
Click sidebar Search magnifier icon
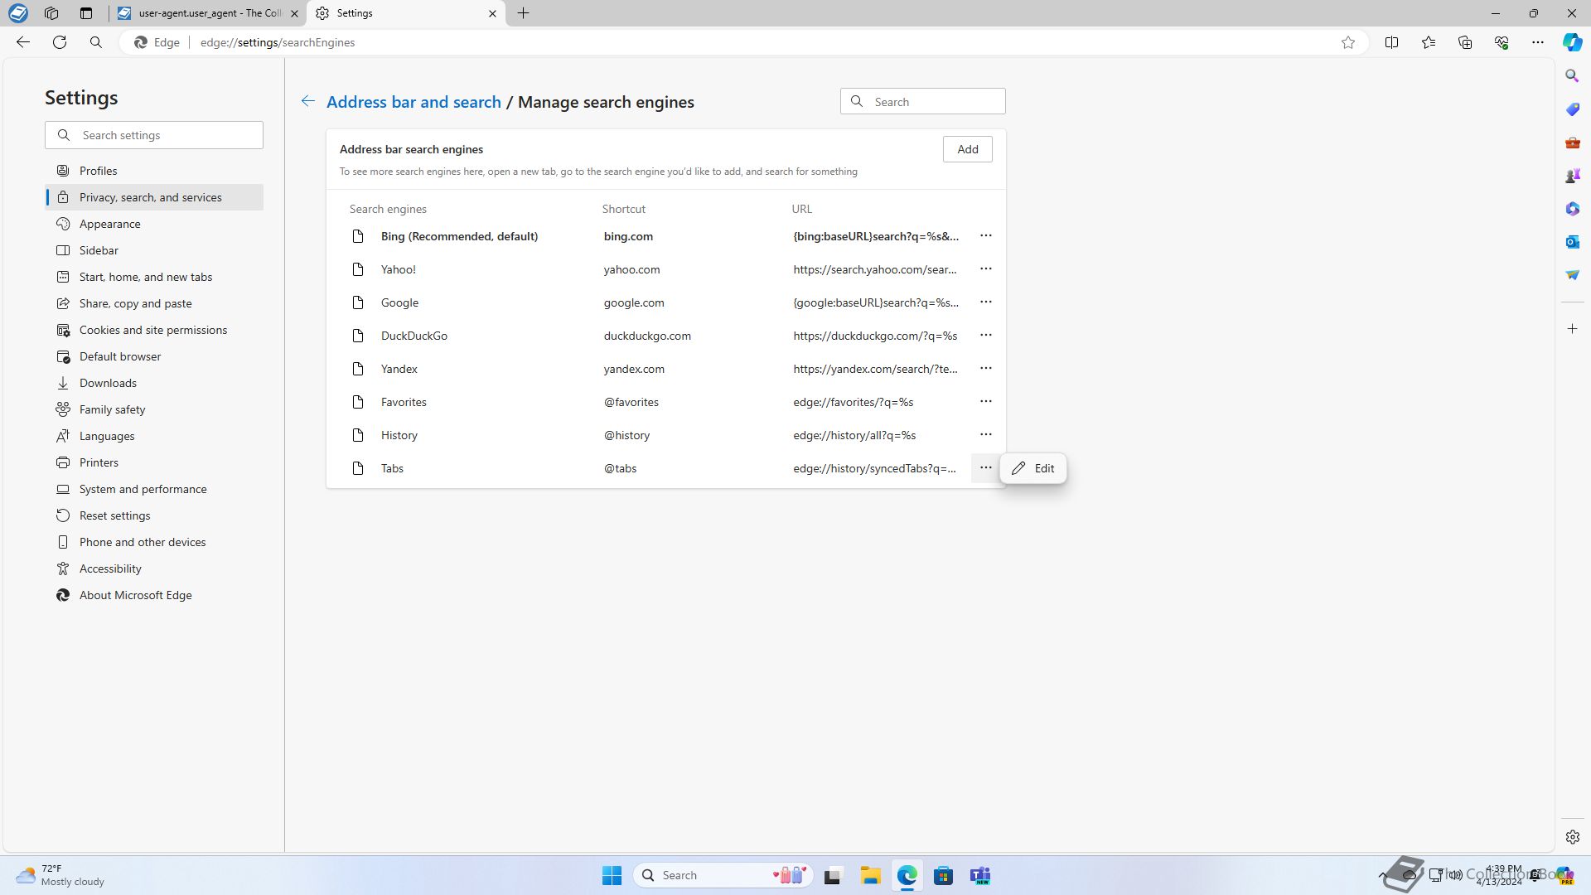click(x=1572, y=76)
